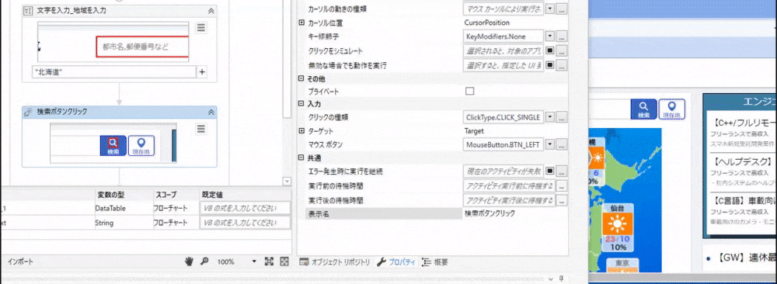Click the 実行前の待機時間 value field
This screenshot has height=284, width=777.
[509, 186]
